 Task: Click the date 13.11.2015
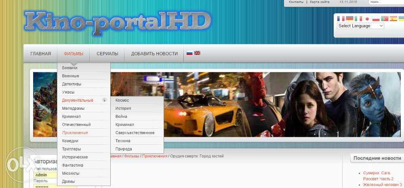click(x=348, y=2)
